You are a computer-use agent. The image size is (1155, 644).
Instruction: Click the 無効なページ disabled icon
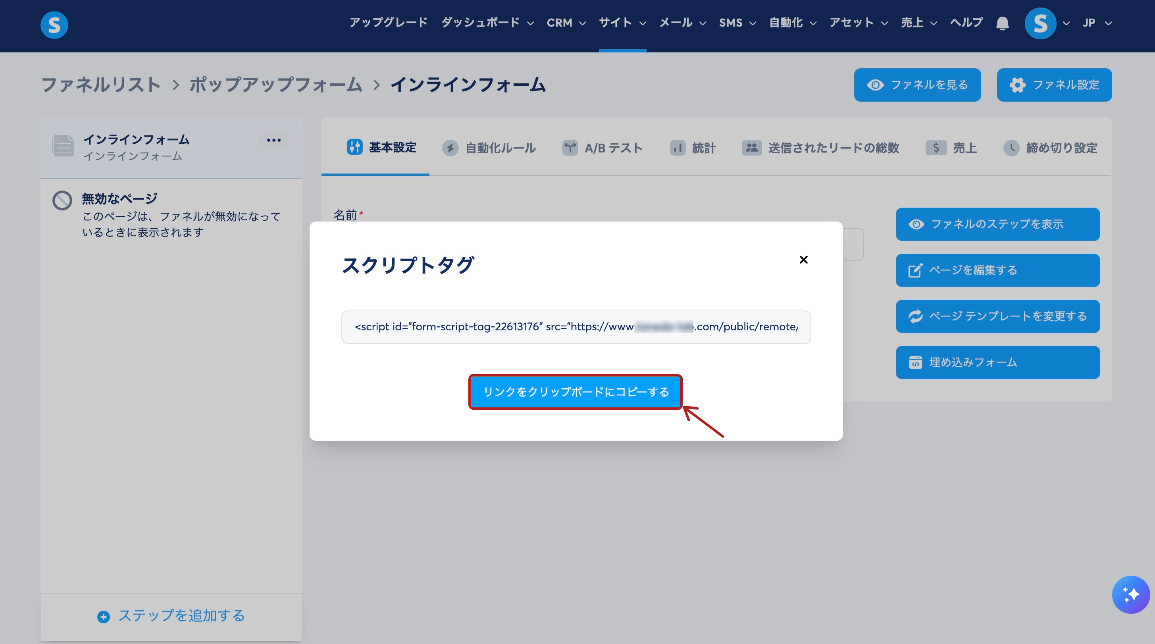click(x=62, y=201)
